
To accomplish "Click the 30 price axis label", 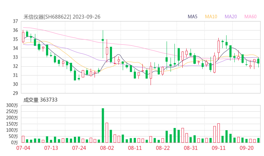I will pos(15,84).
